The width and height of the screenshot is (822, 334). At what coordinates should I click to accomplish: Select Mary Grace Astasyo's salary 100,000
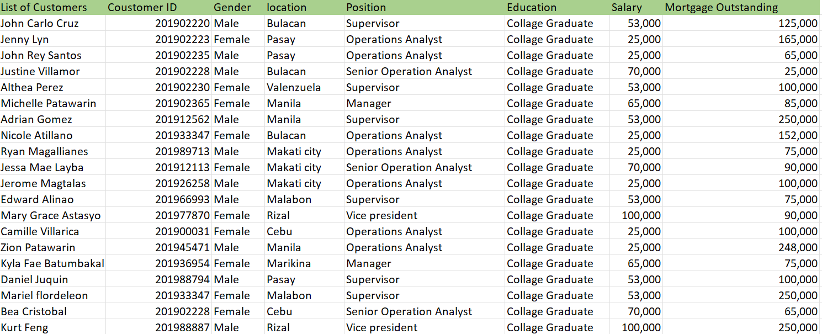click(636, 215)
